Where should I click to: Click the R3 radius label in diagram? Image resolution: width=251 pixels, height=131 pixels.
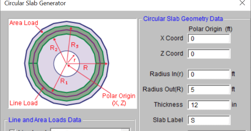75,45
